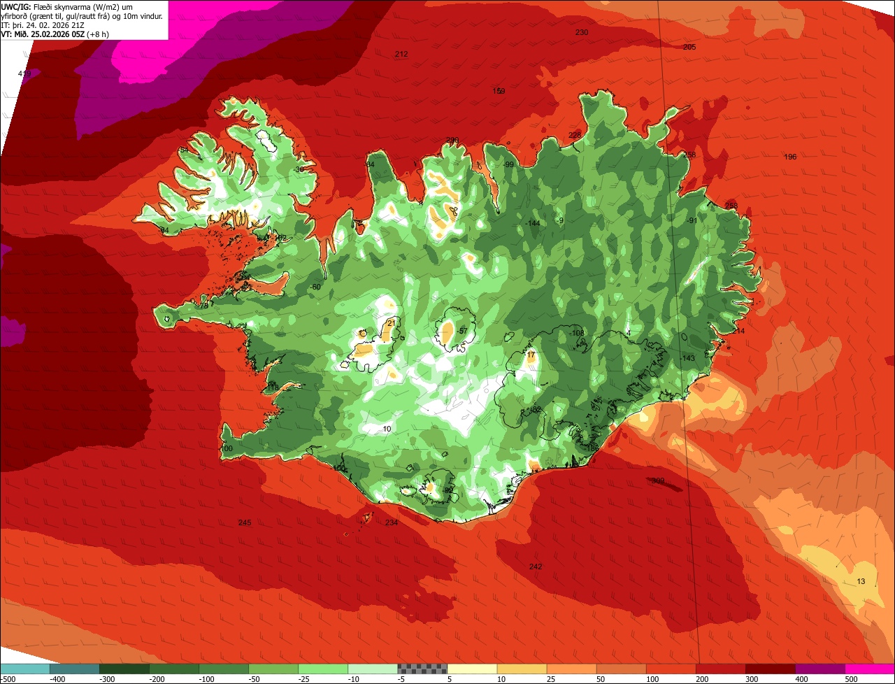Click the "UWC/IG:" title heading
The height and width of the screenshot is (684, 895).
(16, 6)
